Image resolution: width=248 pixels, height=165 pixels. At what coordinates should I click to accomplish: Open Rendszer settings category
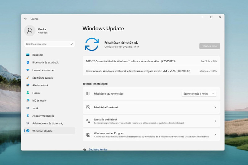(50, 55)
